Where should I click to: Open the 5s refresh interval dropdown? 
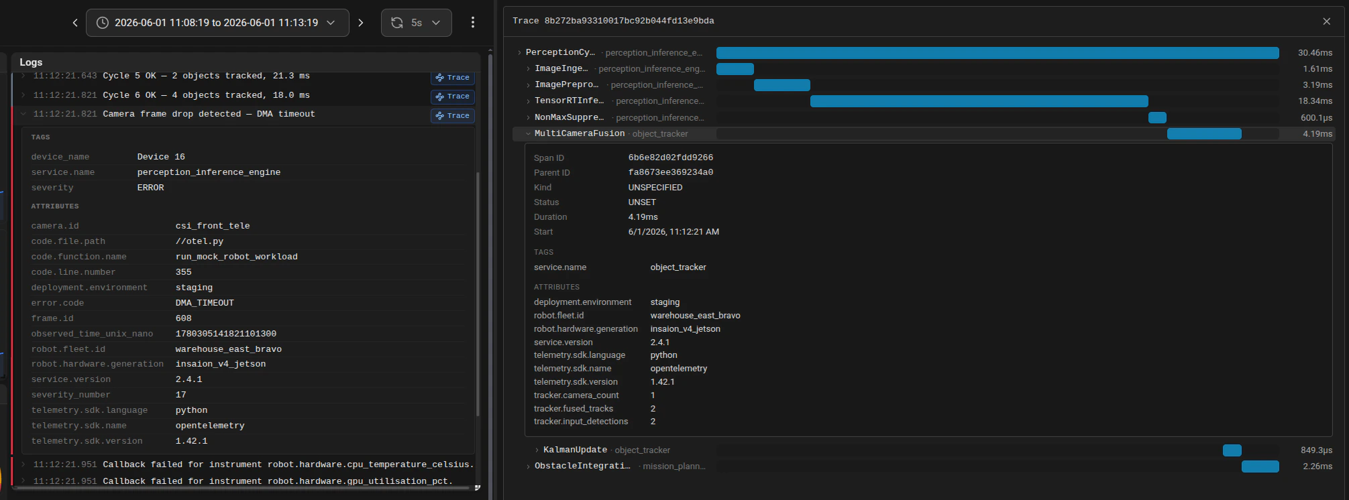427,23
